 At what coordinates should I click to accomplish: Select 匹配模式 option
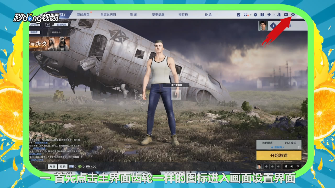click(x=267, y=143)
